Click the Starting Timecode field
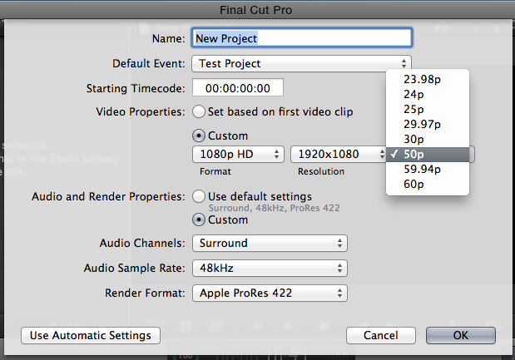Screen dimensions: 515x360 (x=238, y=88)
